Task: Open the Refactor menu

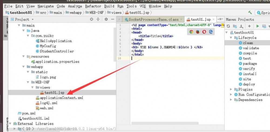Action: 93,6
